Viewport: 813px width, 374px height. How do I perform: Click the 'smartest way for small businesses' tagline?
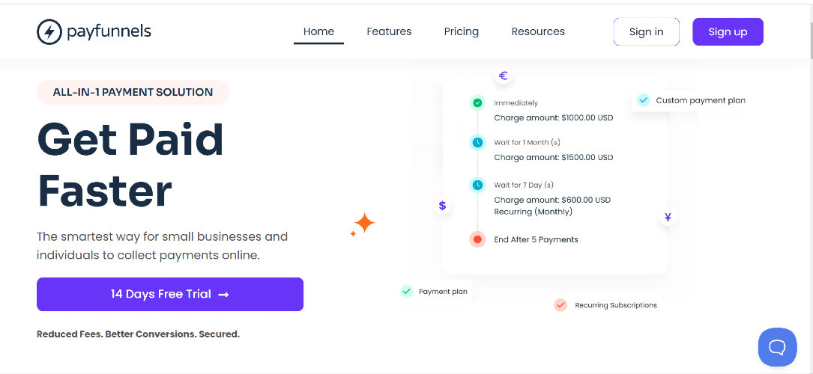163,245
